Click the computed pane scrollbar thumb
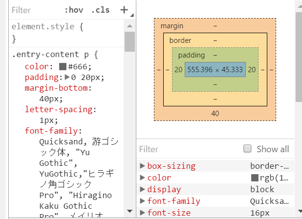The width and height of the screenshot is (302, 219). point(299,57)
